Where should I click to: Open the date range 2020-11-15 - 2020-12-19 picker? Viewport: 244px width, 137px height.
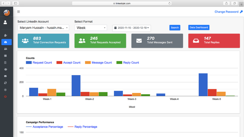point(132,28)
